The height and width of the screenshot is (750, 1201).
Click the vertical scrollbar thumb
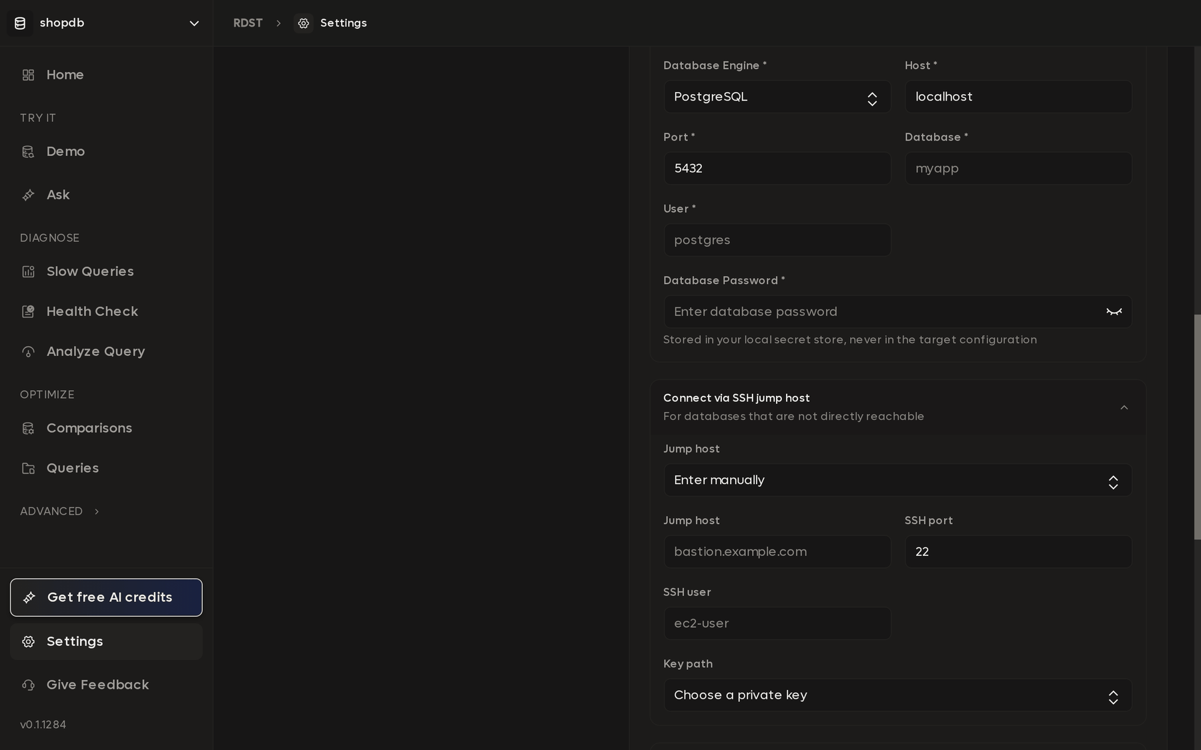point(1197,427)
